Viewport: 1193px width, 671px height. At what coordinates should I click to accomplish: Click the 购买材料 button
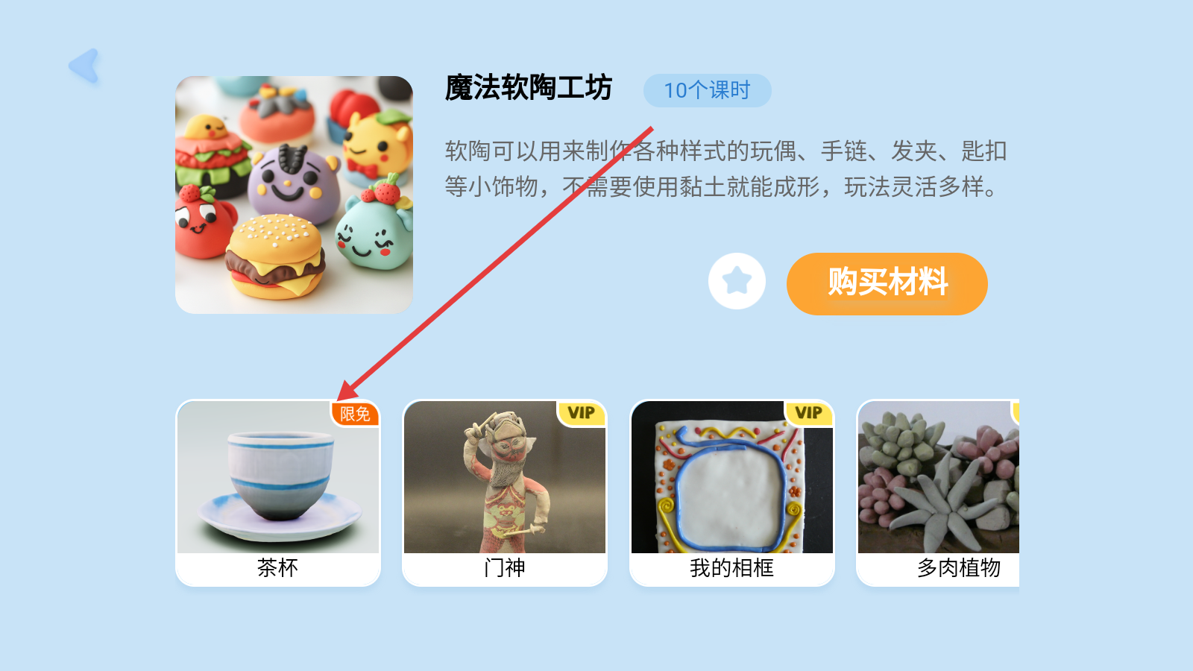(x=887, y=283)
